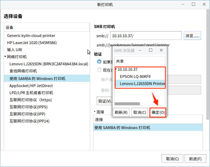This screenshot has width=210, height=167.
Task: Click the 浏览 browse button
Action: point(192,36)
